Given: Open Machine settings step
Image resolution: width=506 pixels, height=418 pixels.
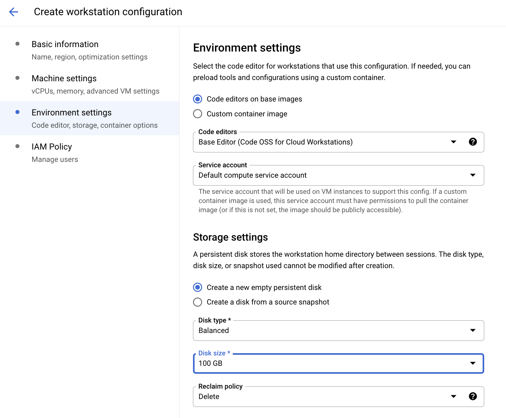Looking at the screenshot, I should coord(64,78).
